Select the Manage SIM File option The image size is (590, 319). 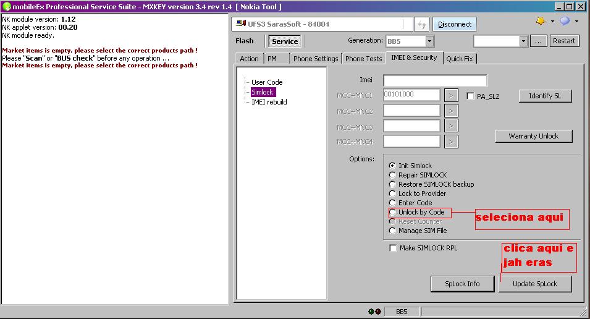pyautogui.click(x=392, y=231)
